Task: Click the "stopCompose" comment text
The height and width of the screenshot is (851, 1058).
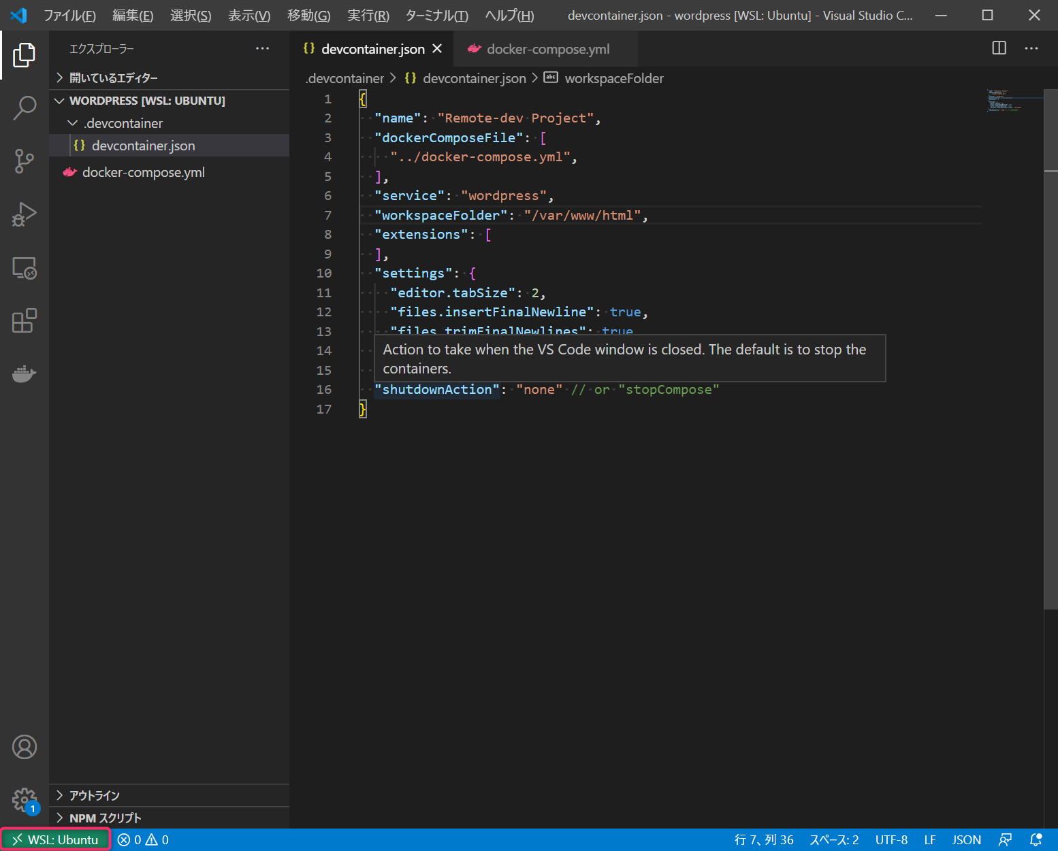Action: point(669,389)
